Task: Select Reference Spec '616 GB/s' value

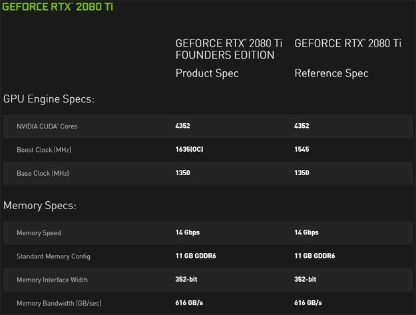Action: [308, 303]
